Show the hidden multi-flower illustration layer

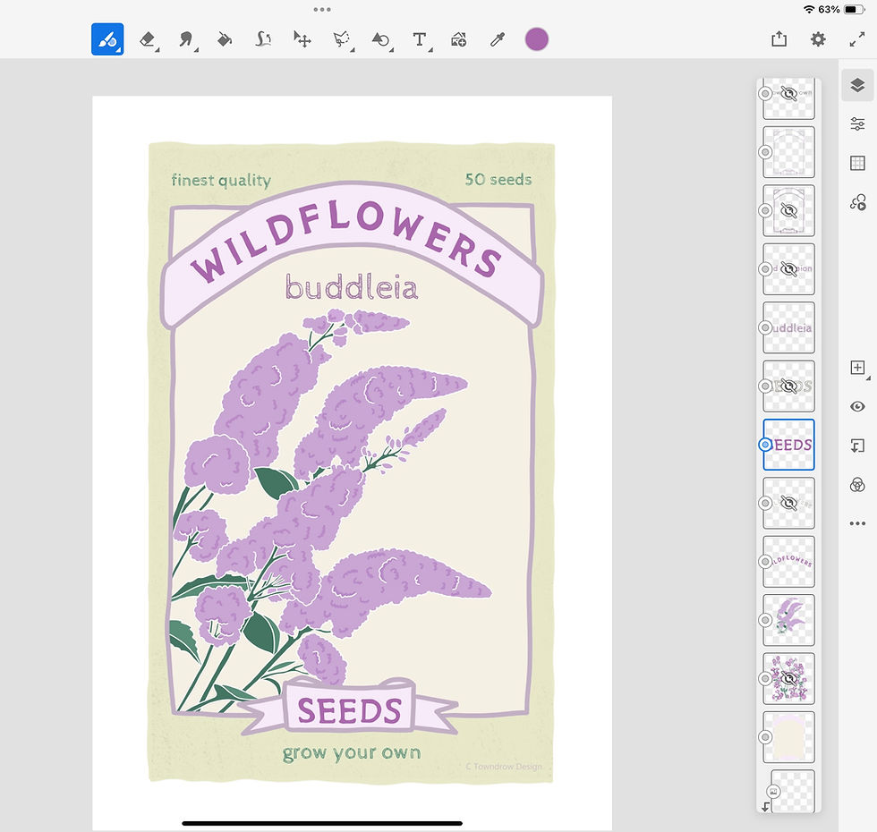click(x=788, y=679)
